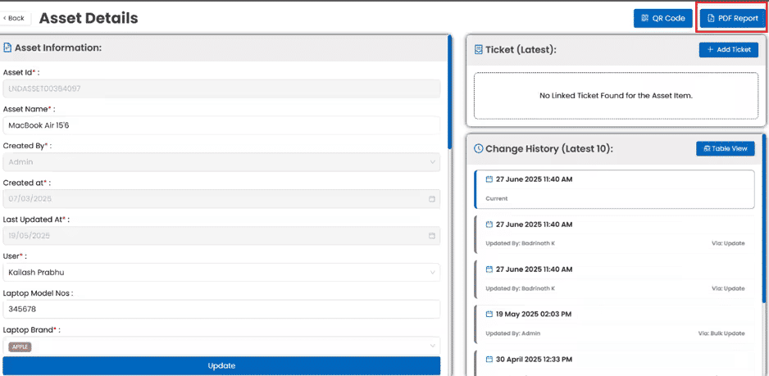Click calendar icon on 19 May 2025 entry
Screen dimensions: 769x376
(489, 314)
